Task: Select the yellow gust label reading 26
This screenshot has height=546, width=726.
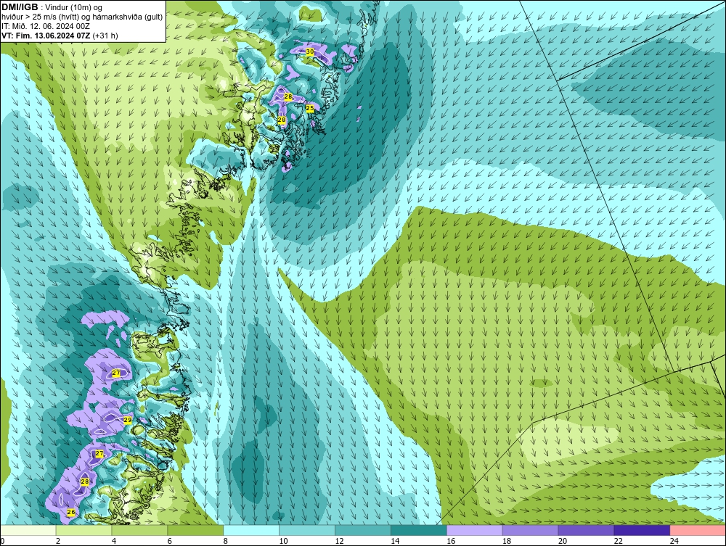Action: [71, 512]
